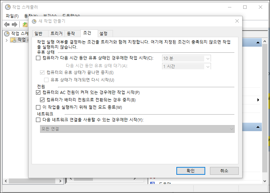Image resolution: width=270 pixels, height=193 pixels.
Task: Click the up-folder icon in the toolbar
Action: coord(25,25)
